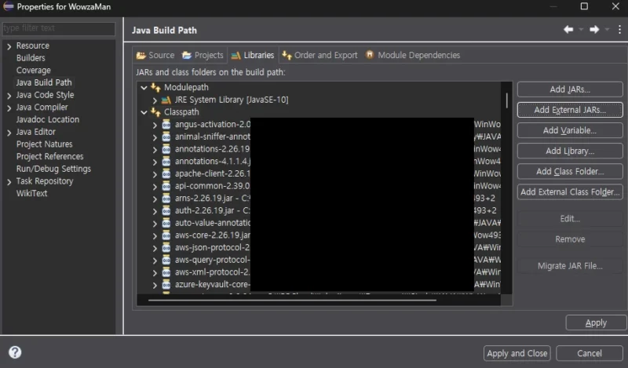
Task: Expand the Java Compiler category
Action: (9, 108)
